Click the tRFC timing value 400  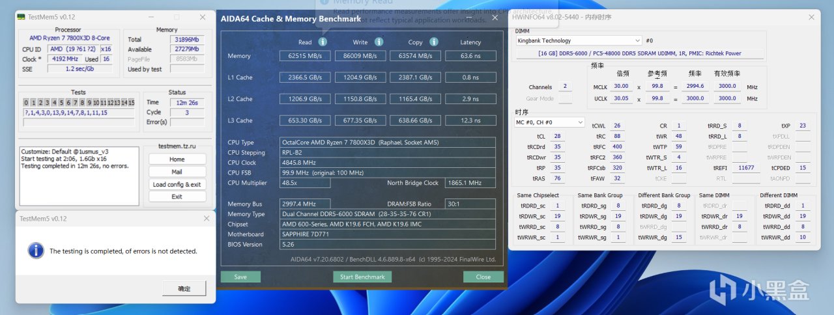(x=616, y=147)
